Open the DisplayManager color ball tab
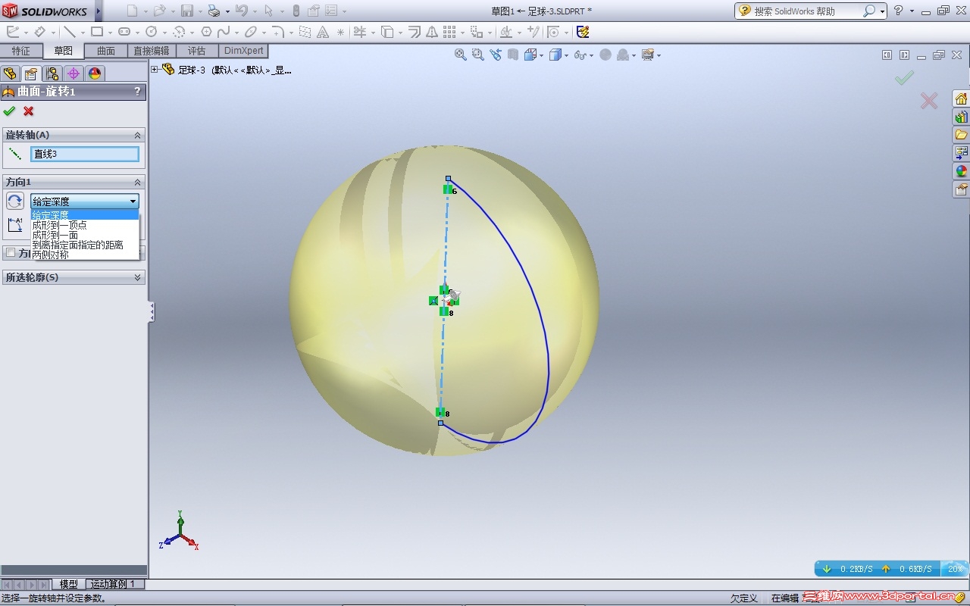Screen dimensions: 970x606 (x=94, y=73)
